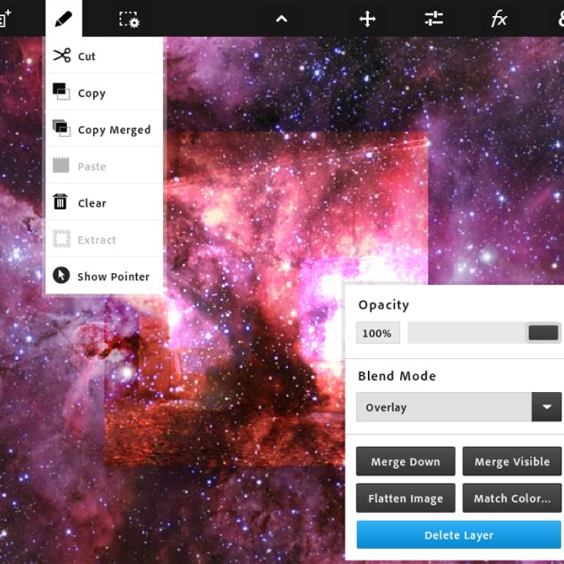Click the blue Delete Layer button

coord(459,535)
